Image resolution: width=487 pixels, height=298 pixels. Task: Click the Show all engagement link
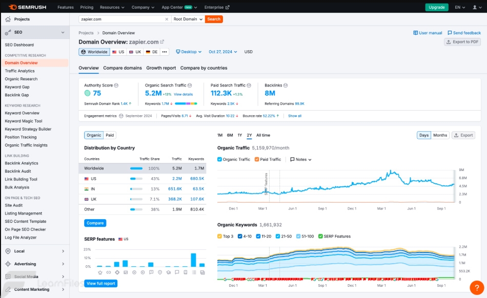295,116
